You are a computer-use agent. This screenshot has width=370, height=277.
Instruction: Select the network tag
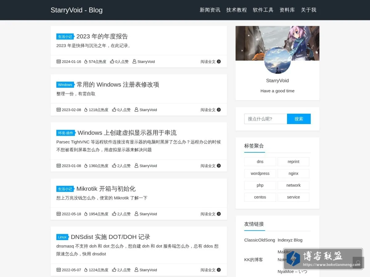[294, 185]
